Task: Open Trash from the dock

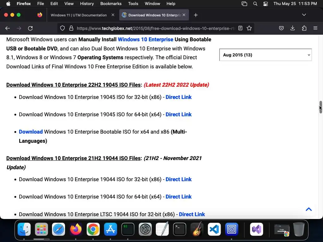Action: point(299,229)
